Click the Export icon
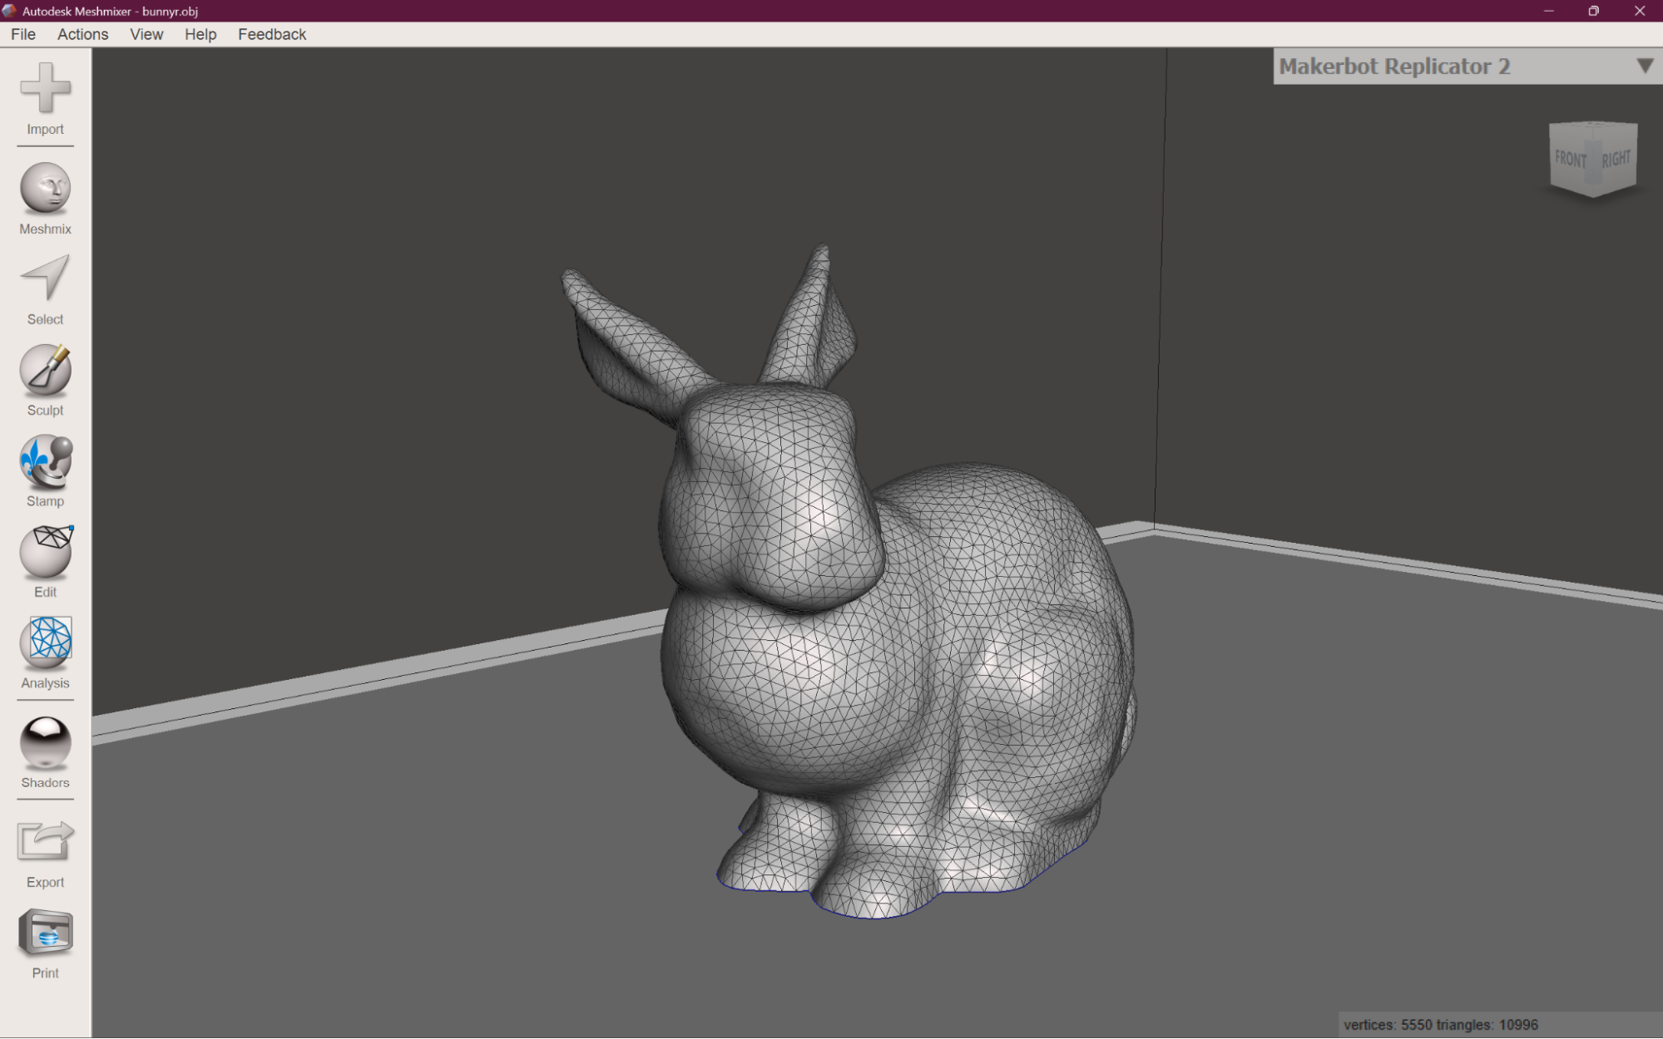Viewport: 1663px width, 1039px height. pyautogui.click(x=45, y=841)
